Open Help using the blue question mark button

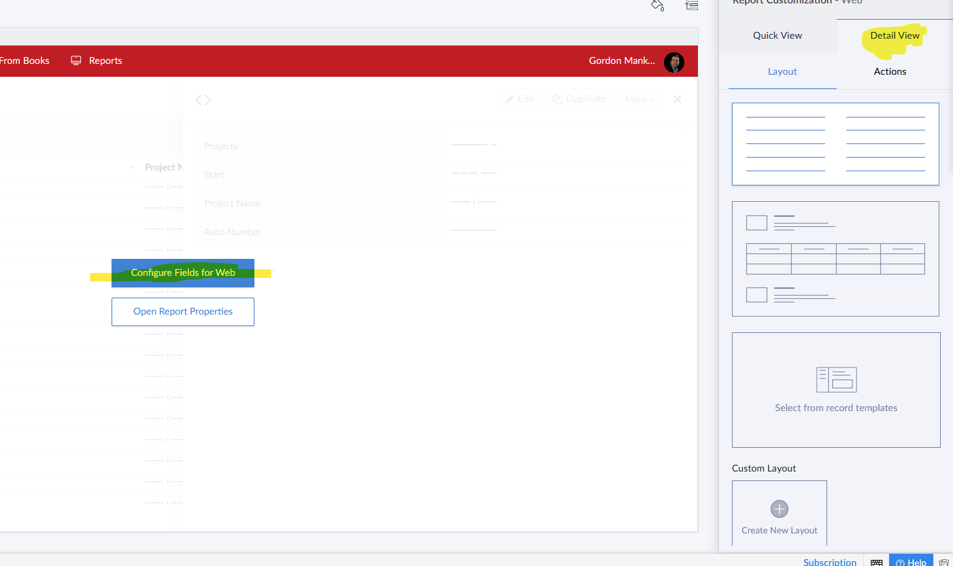(911, 562)
